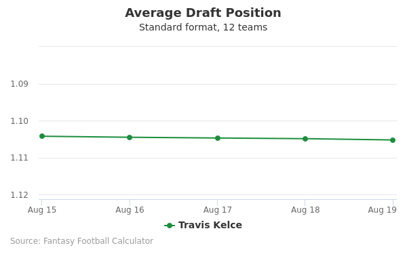
Task: Click the Aug 15 data point
Action: pos(42,136)
